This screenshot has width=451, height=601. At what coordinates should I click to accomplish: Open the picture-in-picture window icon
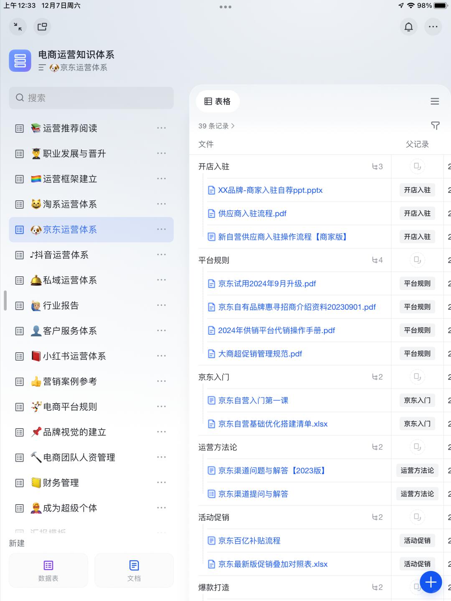(x=42, y=27)
